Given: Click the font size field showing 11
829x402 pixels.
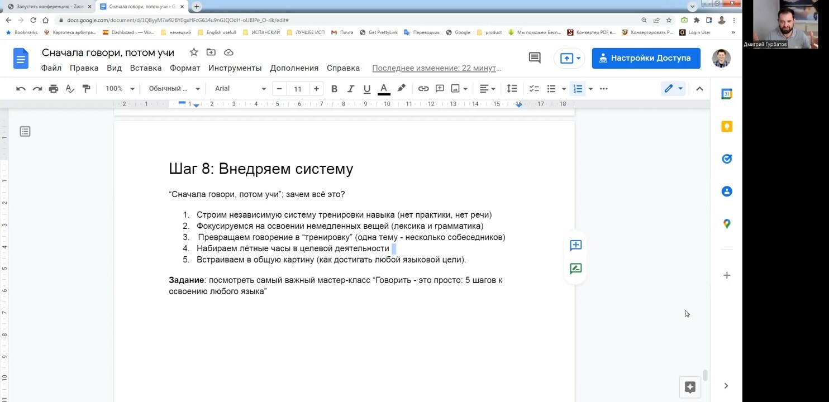Looking at the screenshot, I should 298,89.
